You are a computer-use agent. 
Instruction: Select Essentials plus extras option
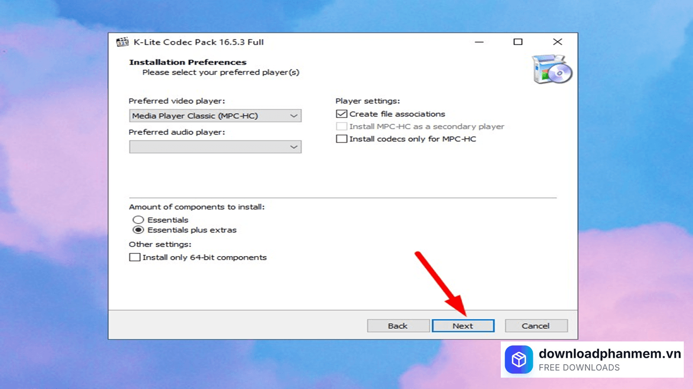tap(139, 230)
